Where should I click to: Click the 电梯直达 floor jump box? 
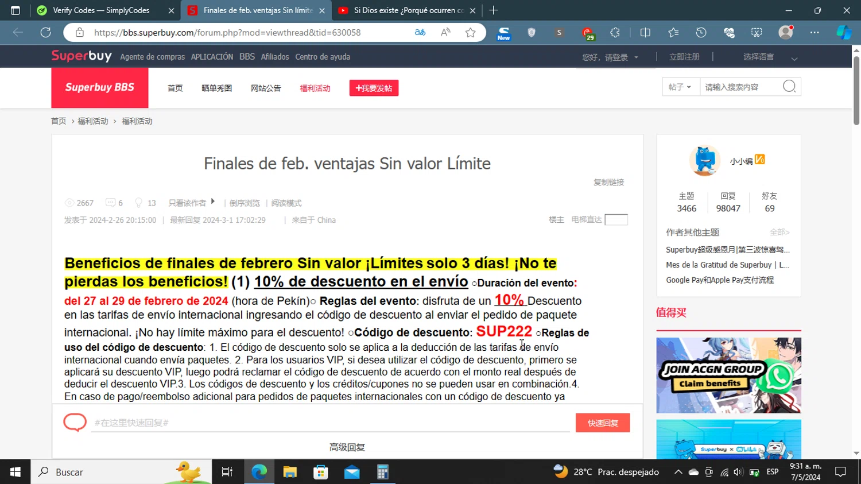(616, 219)
